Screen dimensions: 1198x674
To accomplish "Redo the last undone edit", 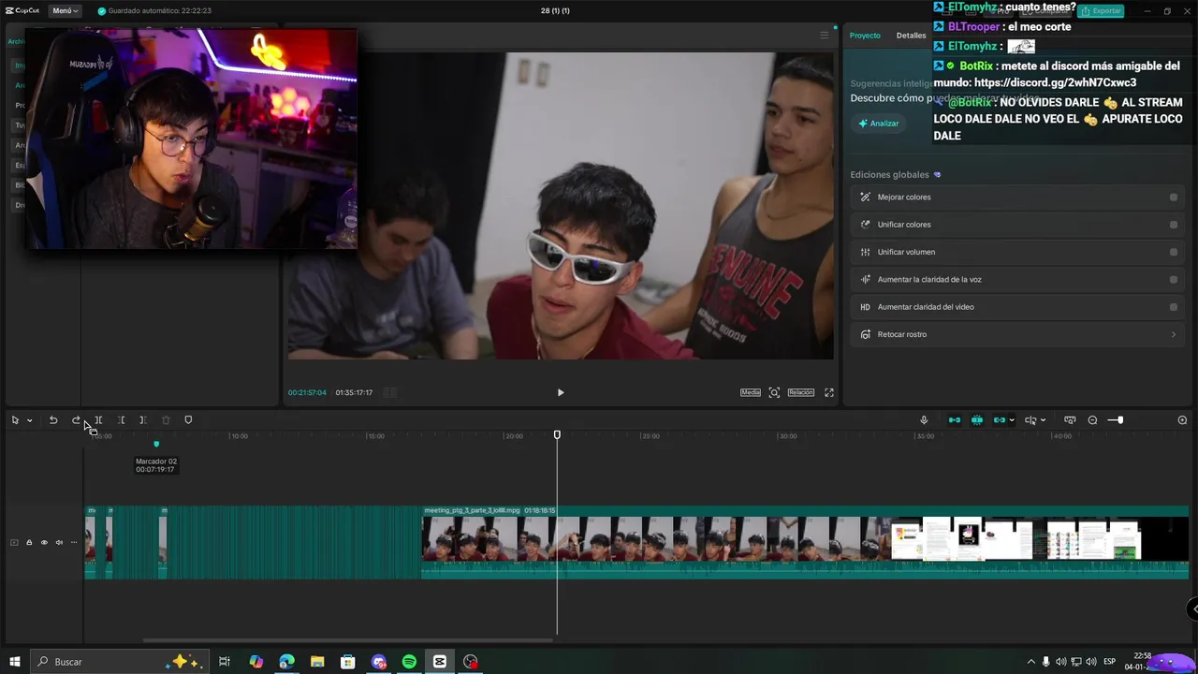I will pos(76,420).
